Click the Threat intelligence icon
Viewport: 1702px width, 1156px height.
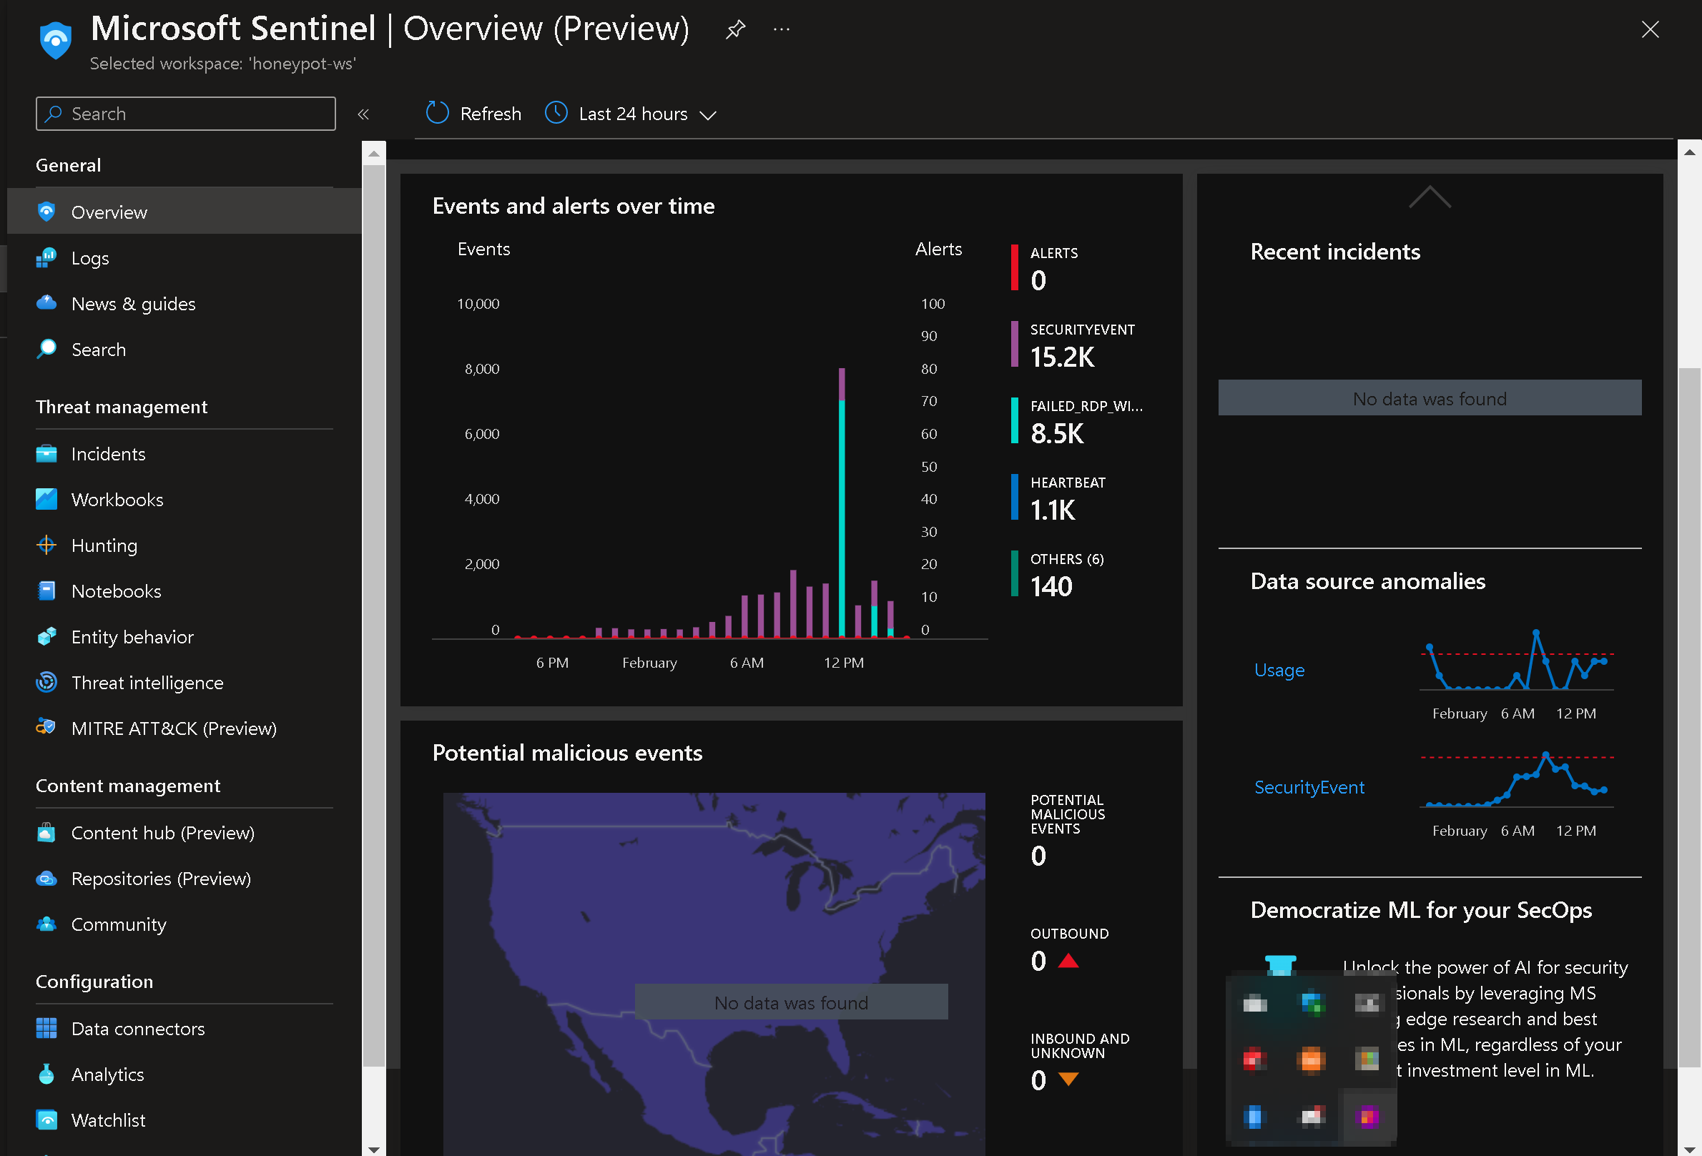[46, 682]
